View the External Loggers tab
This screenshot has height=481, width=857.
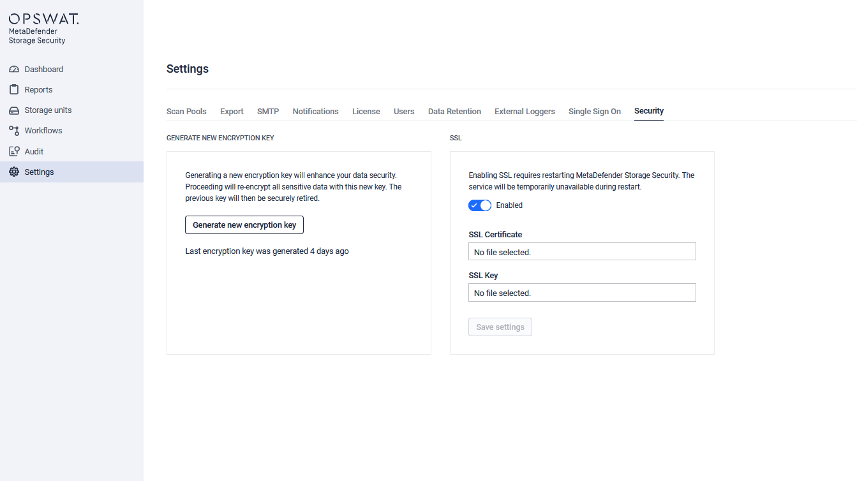(x=525, y=111)
